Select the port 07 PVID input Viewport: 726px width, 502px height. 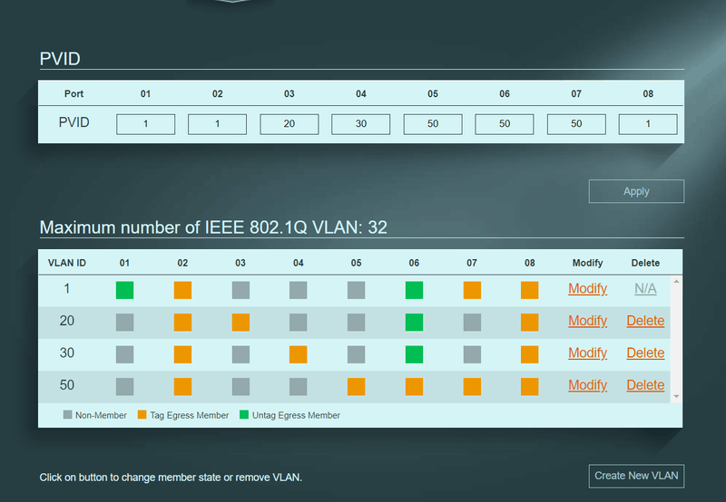[x=576, y=124]
